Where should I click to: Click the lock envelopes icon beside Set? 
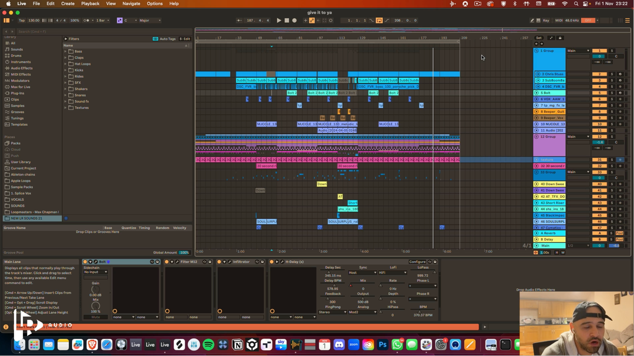click(x=560, y=38)
